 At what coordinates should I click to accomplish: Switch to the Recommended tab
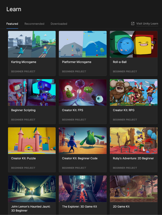pyautogui.click(x=34, y=24)
